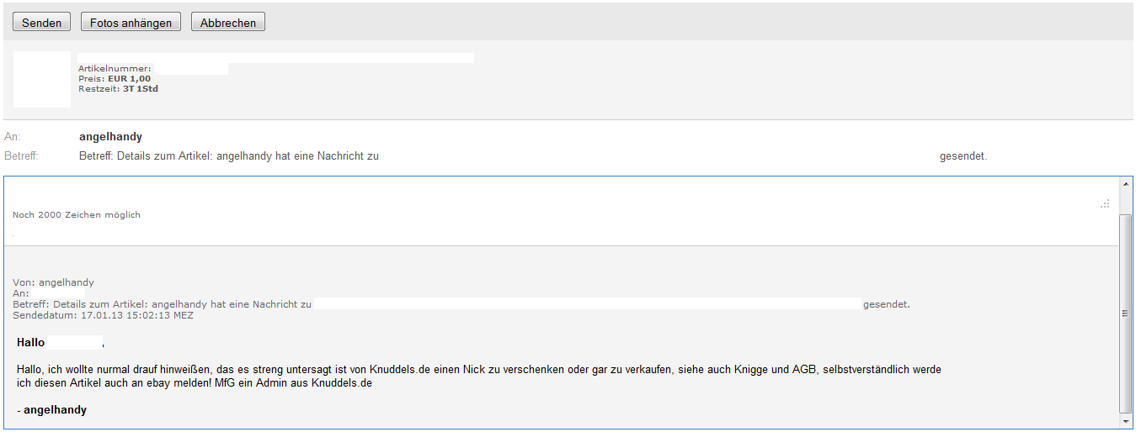Click the price EUR 1,00
This screenshot has width=1136, height=432.
(129, 79)
